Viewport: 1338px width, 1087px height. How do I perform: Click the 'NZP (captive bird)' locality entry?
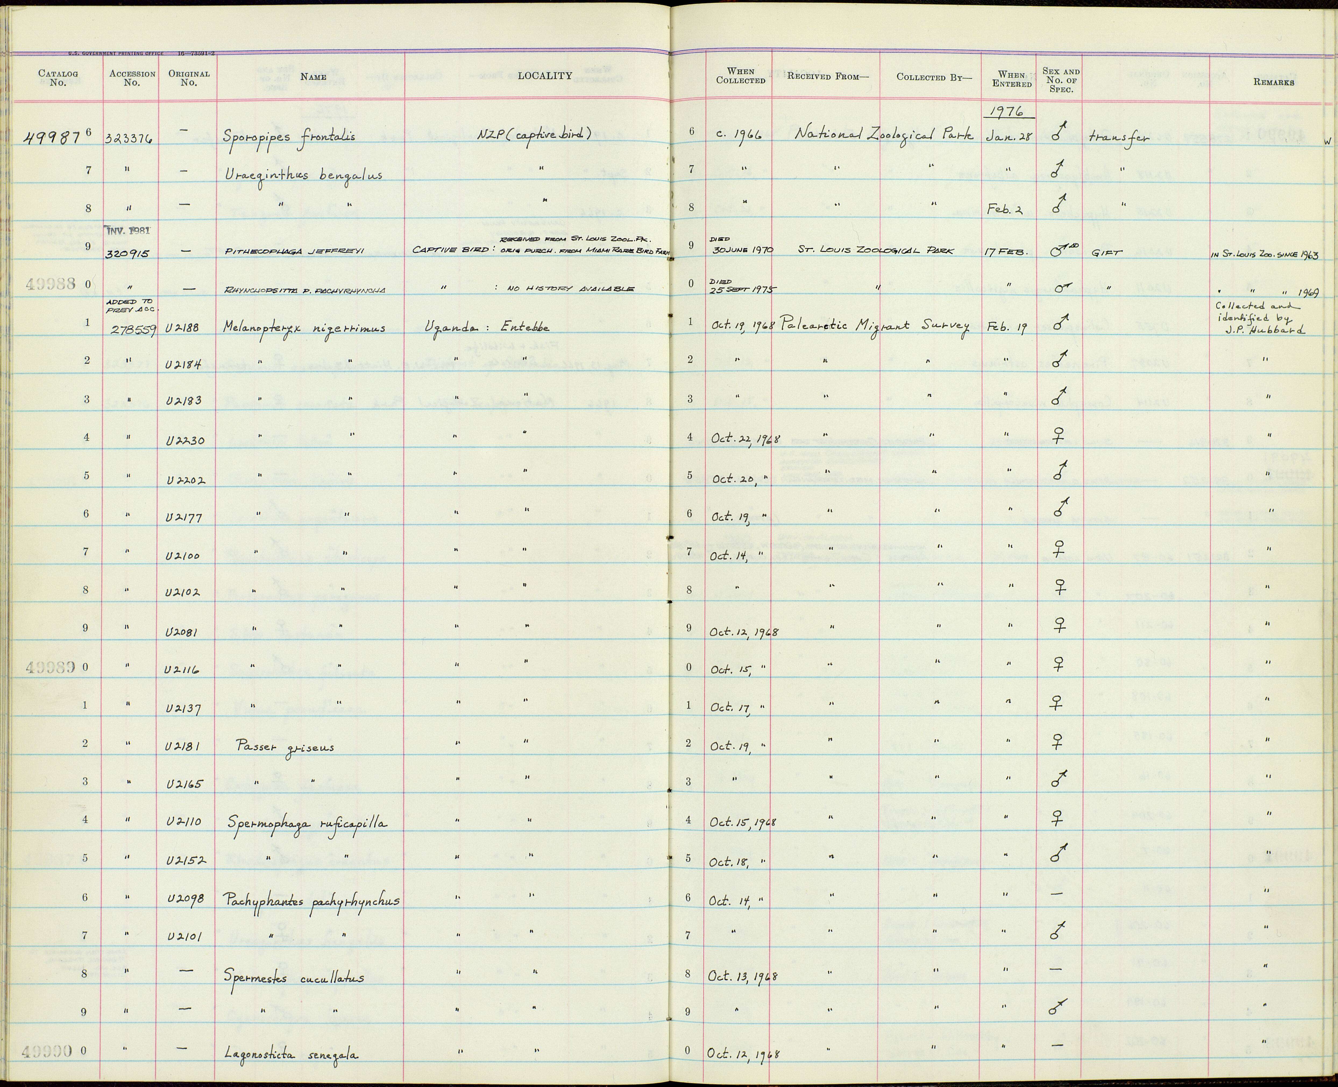(534, 134)
